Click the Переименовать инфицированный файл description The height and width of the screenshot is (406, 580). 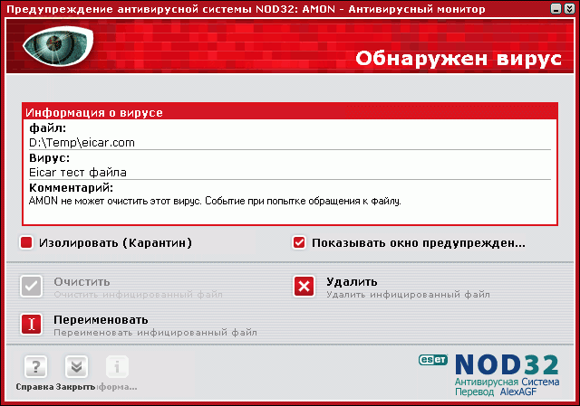(x=155, y=333)
